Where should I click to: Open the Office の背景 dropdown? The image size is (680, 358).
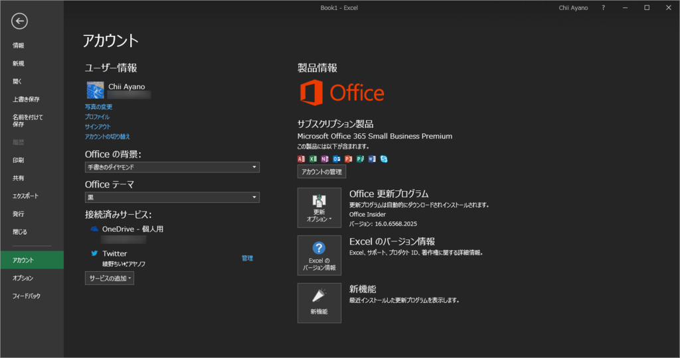click(x=172, y=167)
